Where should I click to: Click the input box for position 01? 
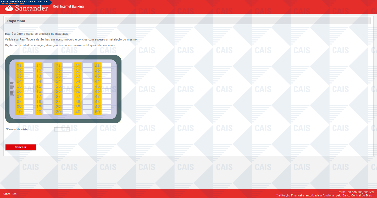(x=29, y=66)
